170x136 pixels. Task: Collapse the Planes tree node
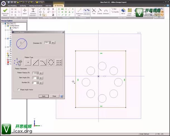(6, 38)
